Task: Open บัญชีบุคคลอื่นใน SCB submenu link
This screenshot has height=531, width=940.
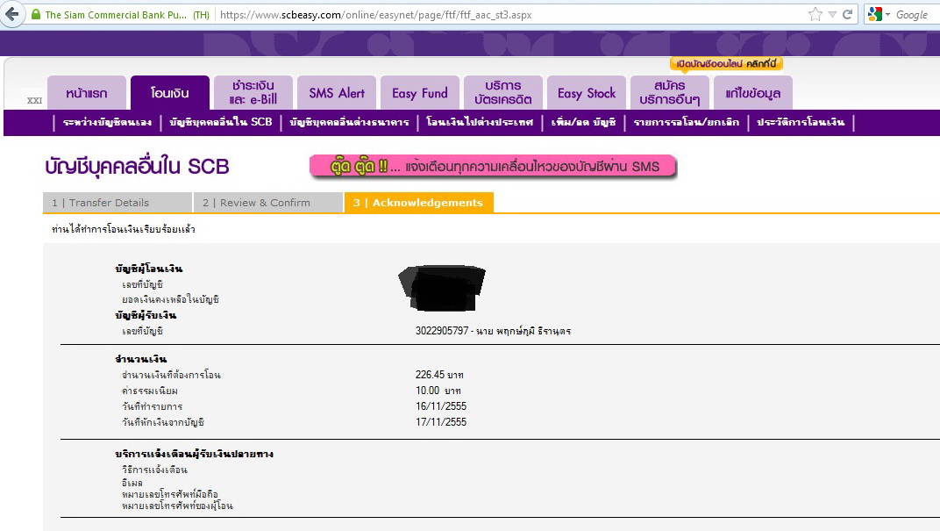Action: point(221,122)
